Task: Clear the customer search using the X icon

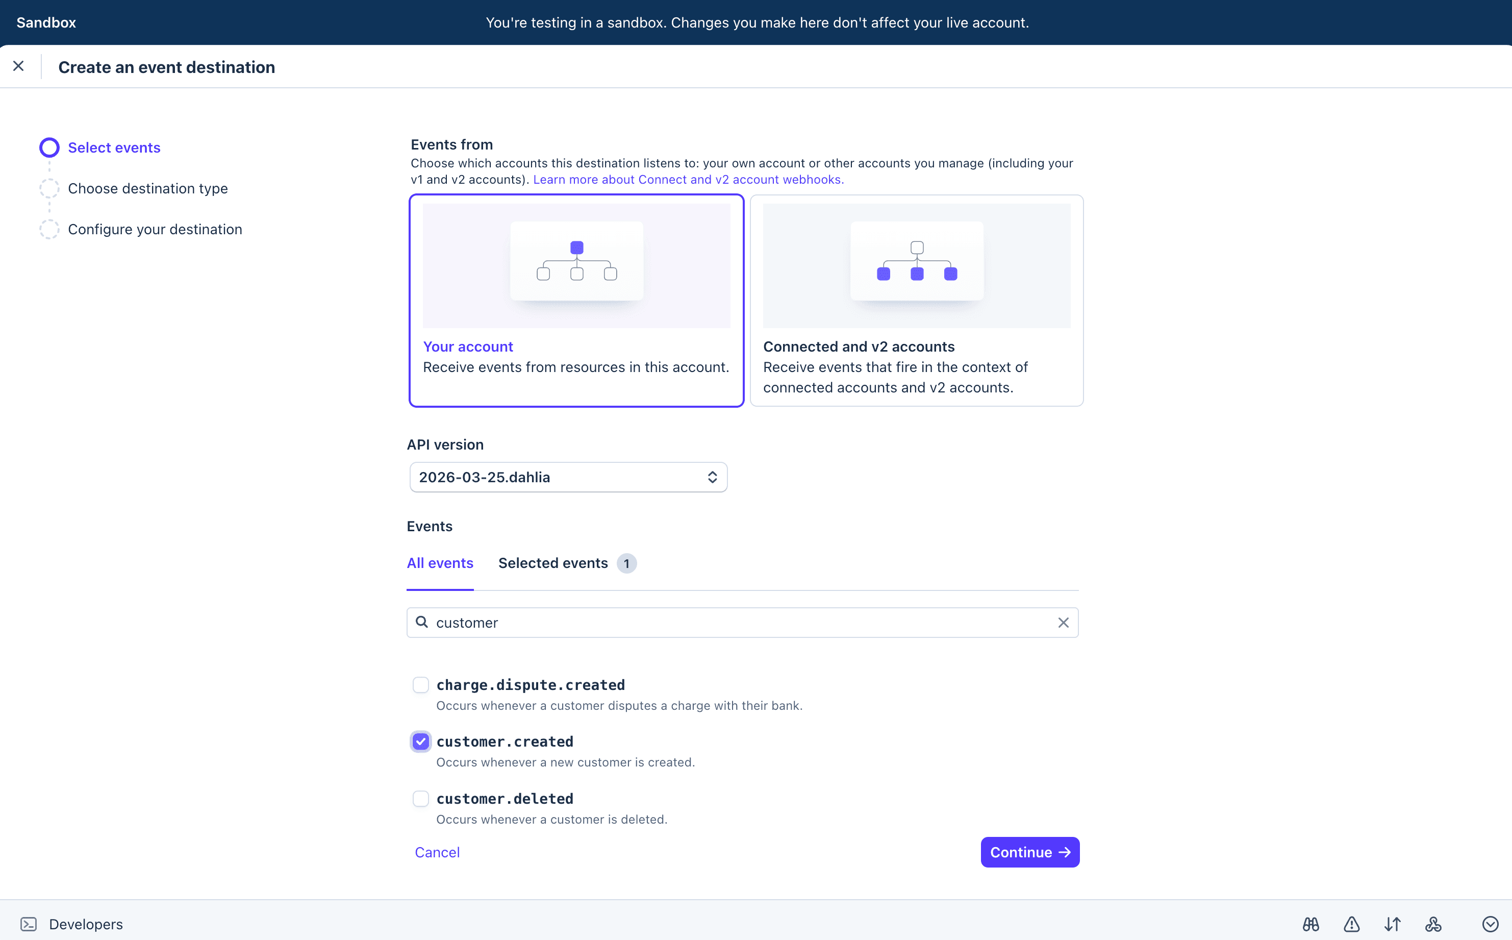Action: tap(1063, 622)
